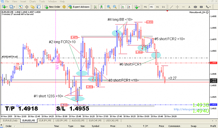218x128 pixels.
Task: Open the Charts menu
Action: [33, 1]
